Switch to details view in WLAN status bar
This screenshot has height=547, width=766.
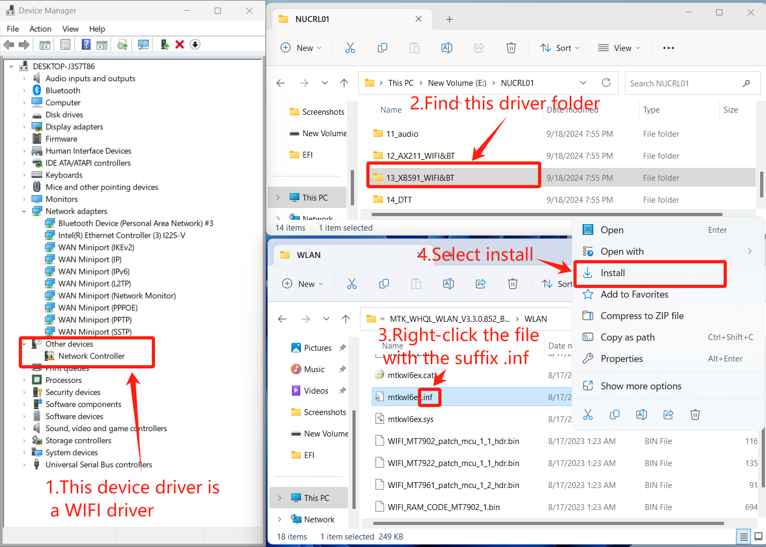(x=743, y=536)
